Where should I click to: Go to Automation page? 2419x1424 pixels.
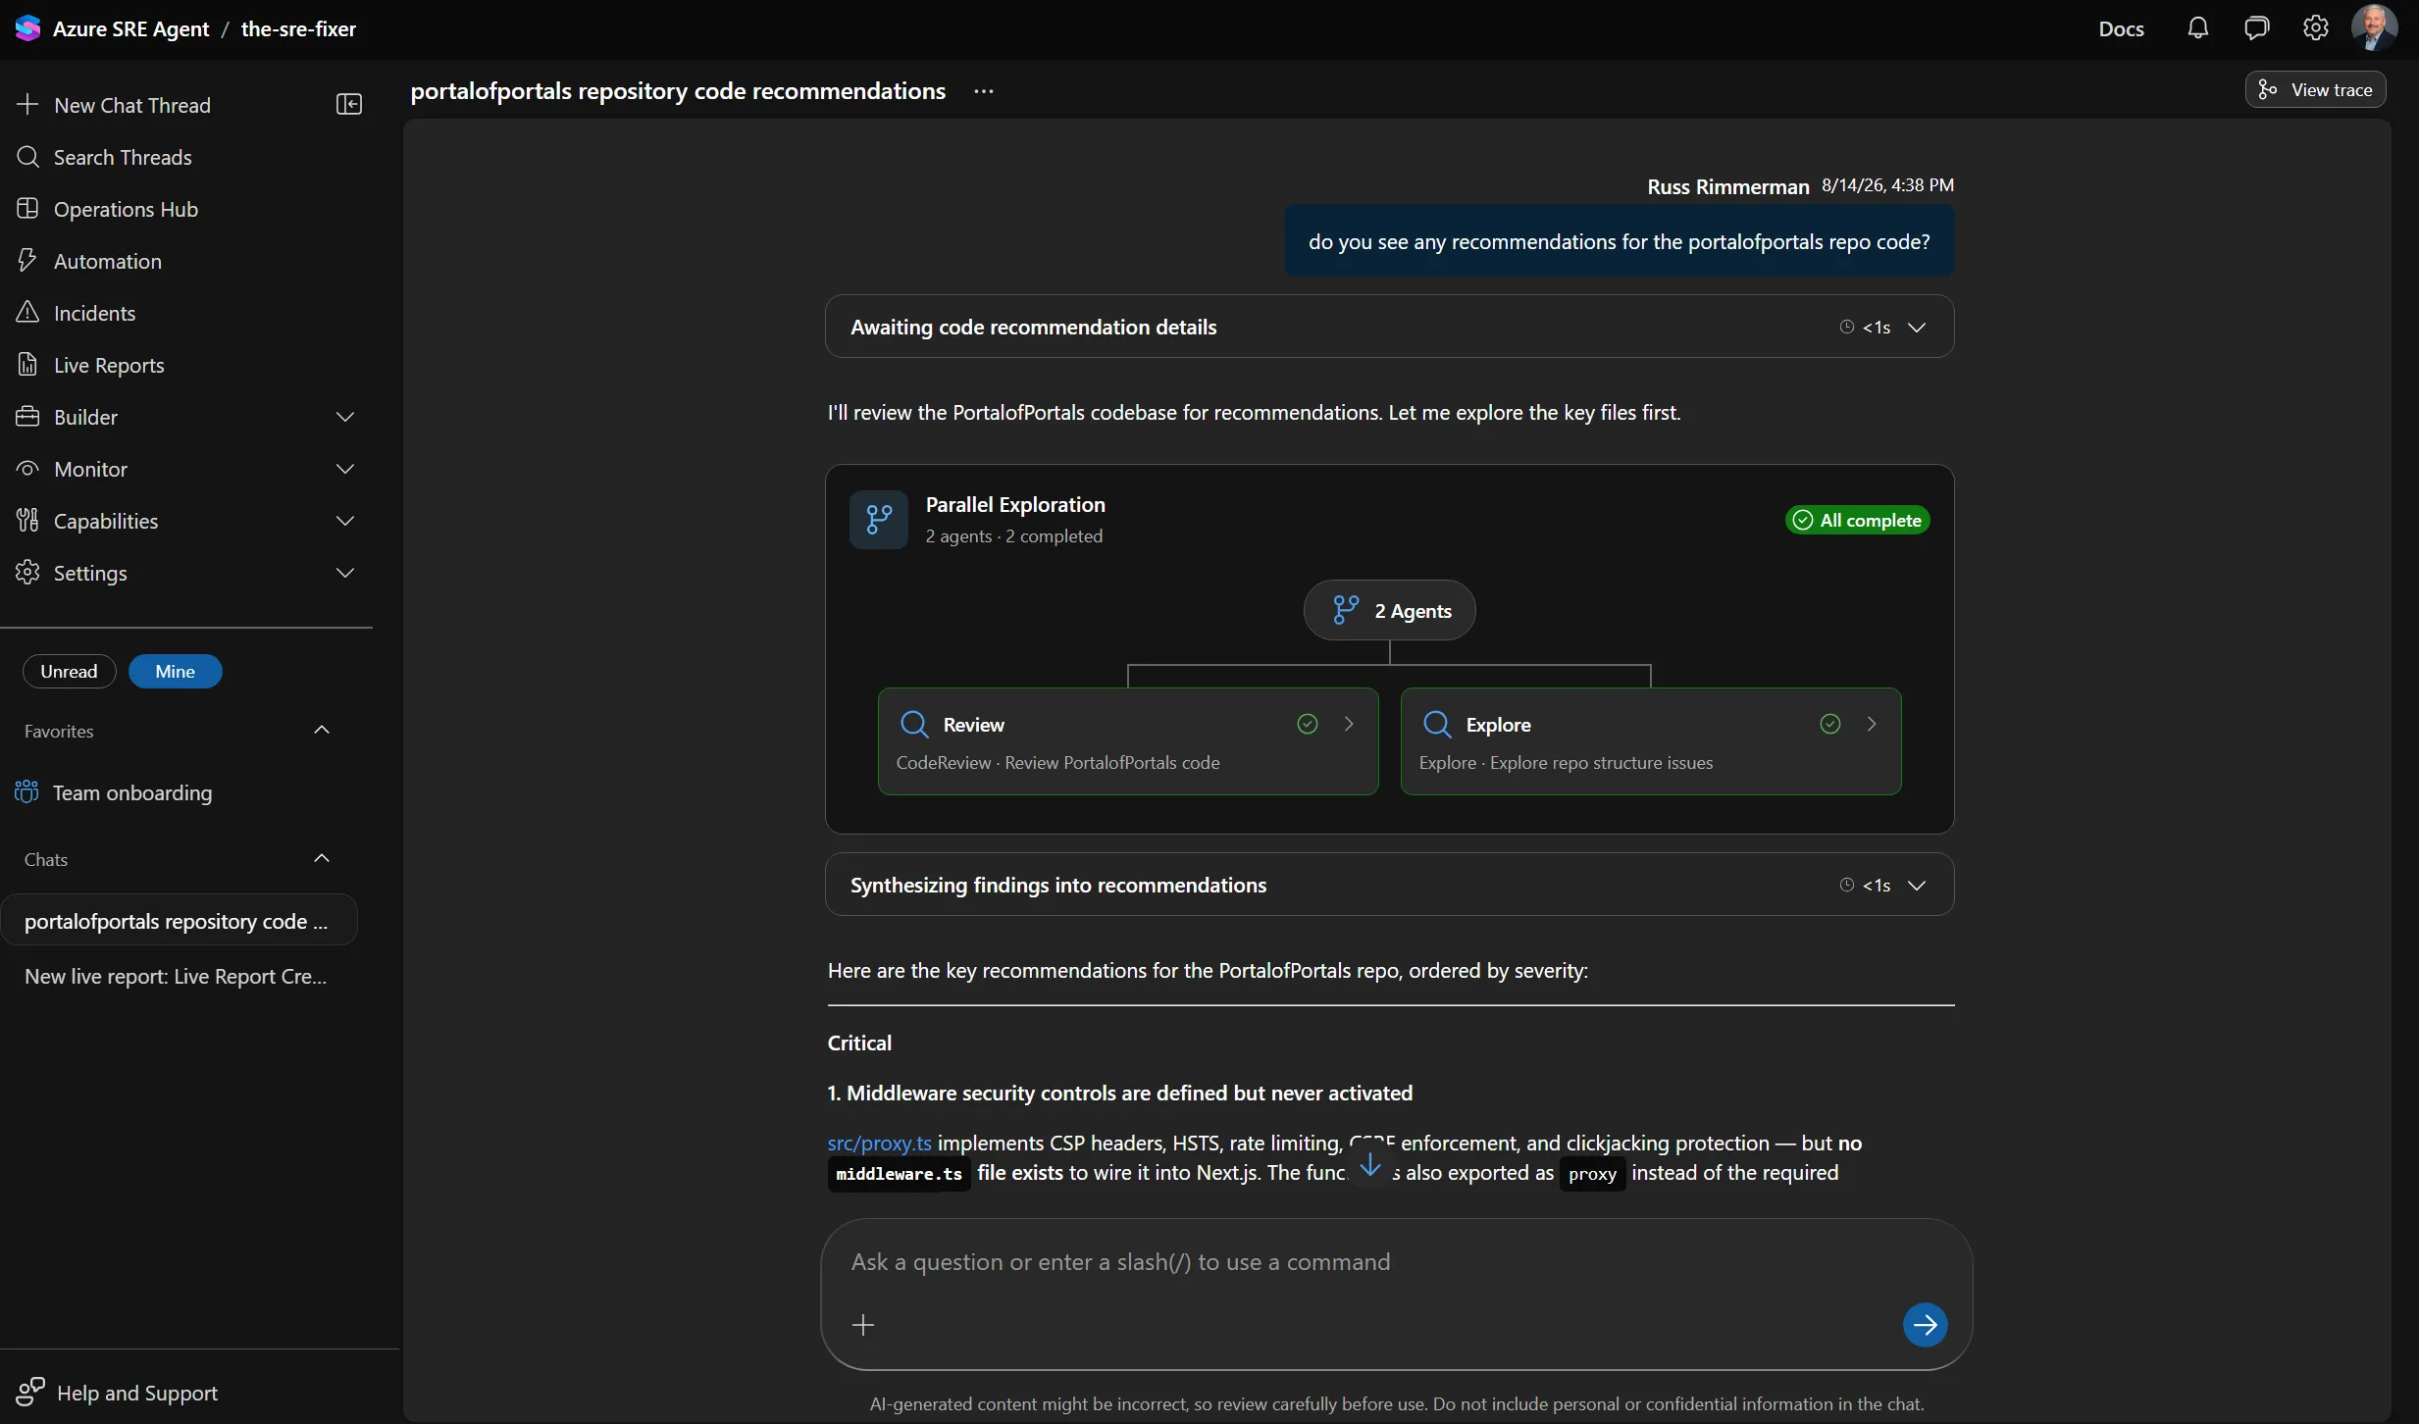pyautogui.click(x=108, y=261)
